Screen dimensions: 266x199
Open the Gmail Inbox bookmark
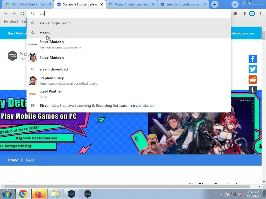15,22
